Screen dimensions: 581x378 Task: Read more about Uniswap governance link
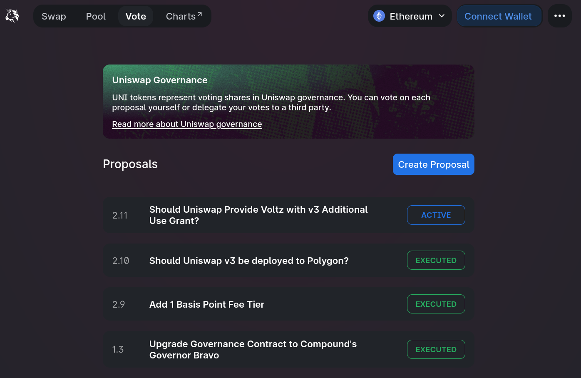(x=187, y=124)
